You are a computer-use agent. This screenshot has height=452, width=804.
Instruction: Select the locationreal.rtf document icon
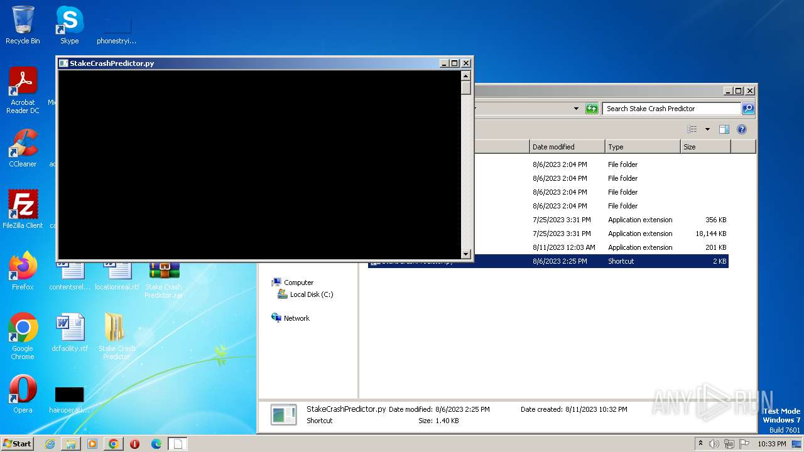117,276
